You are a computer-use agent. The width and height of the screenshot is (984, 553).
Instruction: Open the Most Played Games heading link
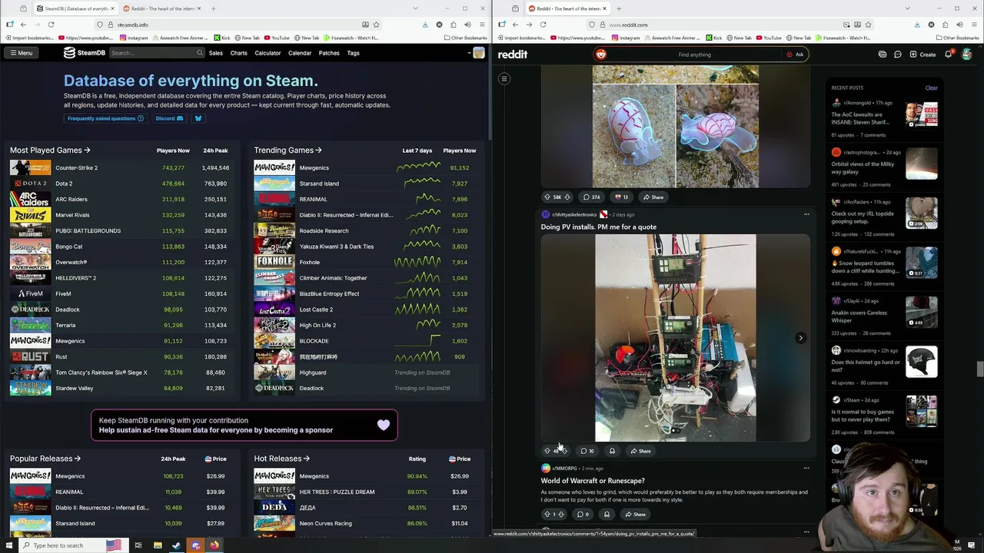[50, 151]
